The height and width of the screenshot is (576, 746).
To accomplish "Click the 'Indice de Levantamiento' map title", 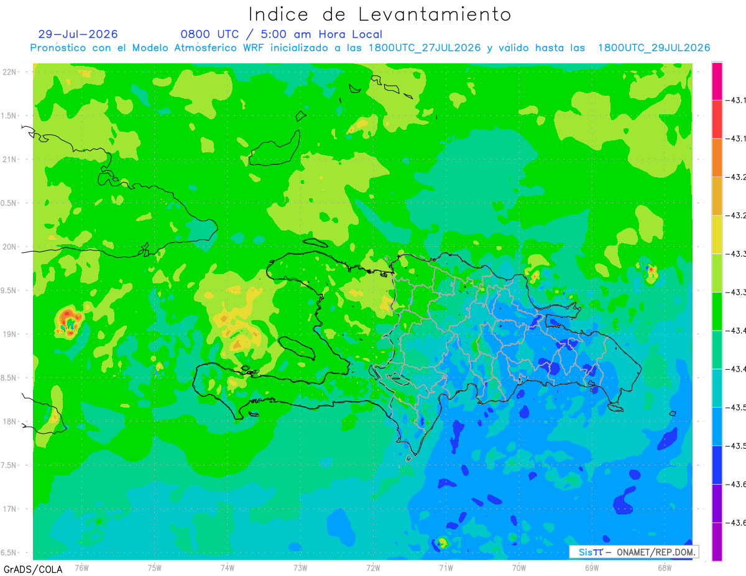I will click(x=380, y=14).
